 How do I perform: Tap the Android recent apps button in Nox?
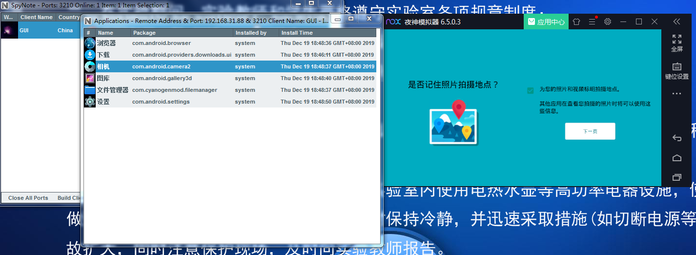677,177
